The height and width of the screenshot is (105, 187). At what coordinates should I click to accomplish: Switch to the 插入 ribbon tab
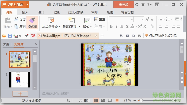[x=25, y=12]
